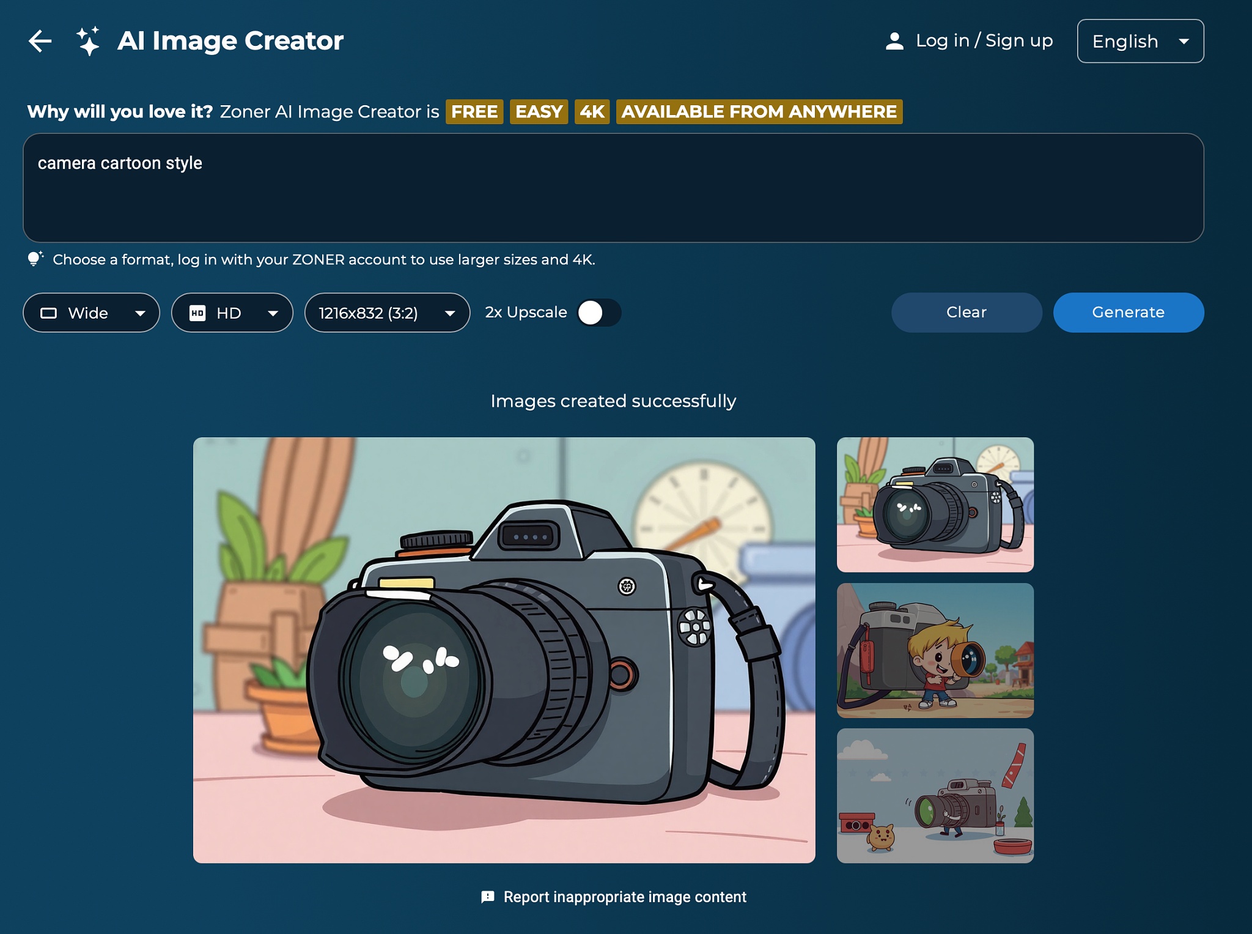Click Report inappropriate image content link
Viewport: 1252px width, 934px height.
(624, 897)
